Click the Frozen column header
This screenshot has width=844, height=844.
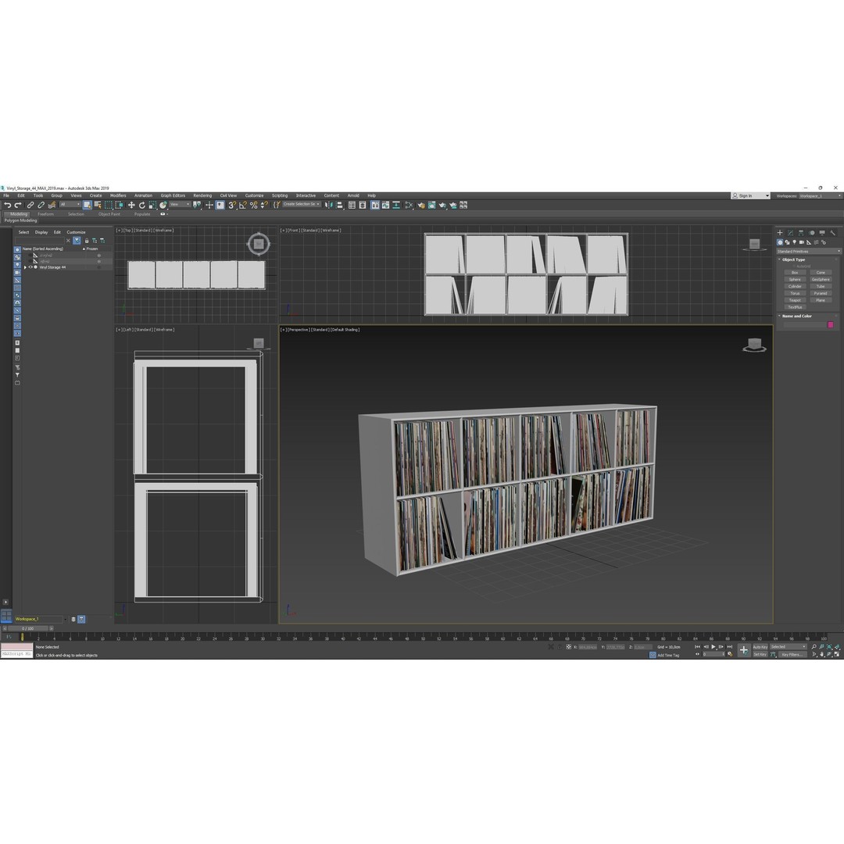[92, 249]
